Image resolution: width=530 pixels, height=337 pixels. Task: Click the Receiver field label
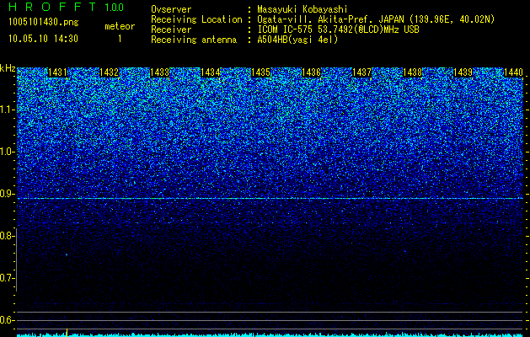(x=171, y=29)
